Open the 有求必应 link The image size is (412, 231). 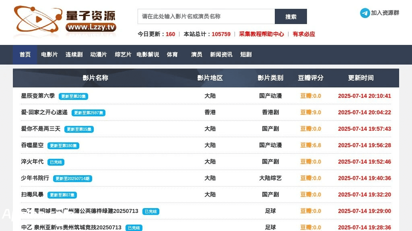tap(304, 34)
